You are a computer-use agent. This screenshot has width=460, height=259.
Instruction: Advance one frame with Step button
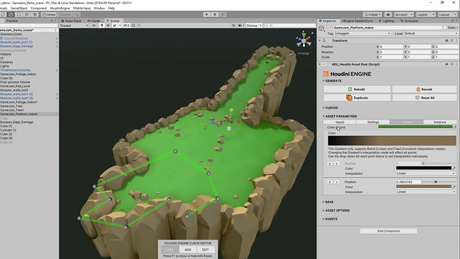(223, 14)
